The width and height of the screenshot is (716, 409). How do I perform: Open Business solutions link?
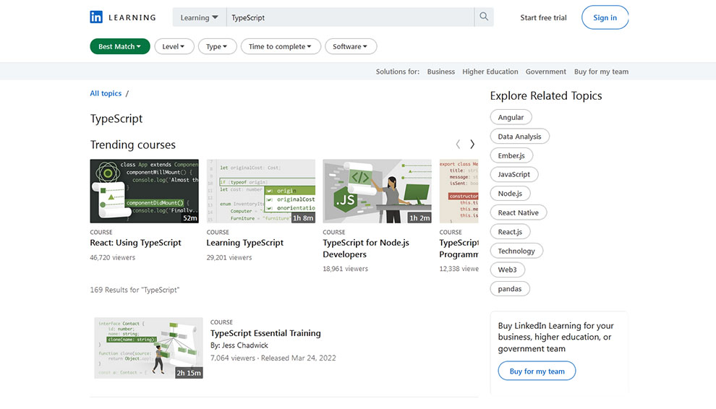[440, 72]
